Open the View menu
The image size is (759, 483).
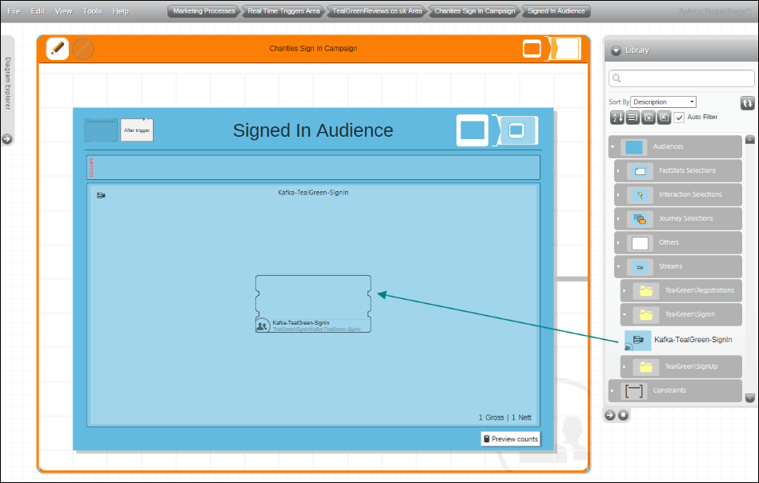[x=63, y=10]
